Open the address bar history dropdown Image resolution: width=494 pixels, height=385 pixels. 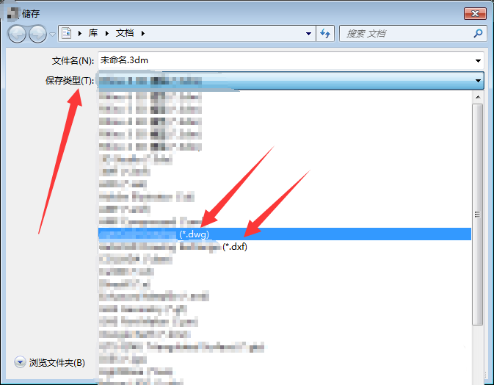pyautogui.click(x=308, y=33)
